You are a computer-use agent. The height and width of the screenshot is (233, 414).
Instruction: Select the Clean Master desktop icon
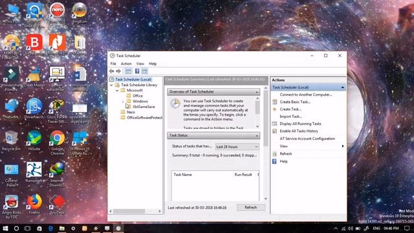point(34,77)
